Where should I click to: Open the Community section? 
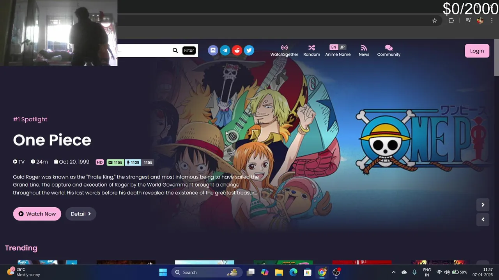pyautogui.click(x=389, y=51)
